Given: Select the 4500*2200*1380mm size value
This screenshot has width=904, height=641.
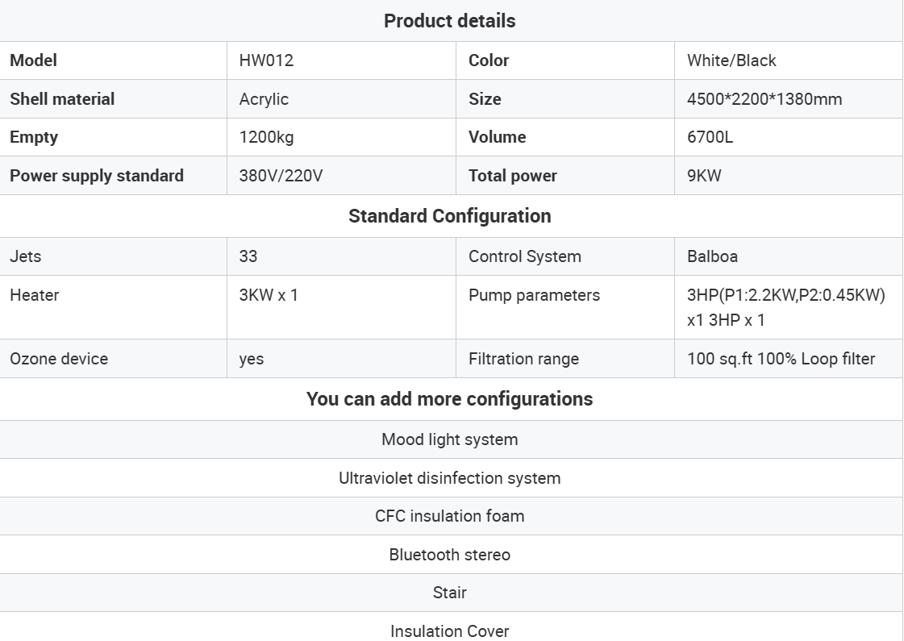Looking at the screenshot, I should pyautogui.click(x=764, y=99).
